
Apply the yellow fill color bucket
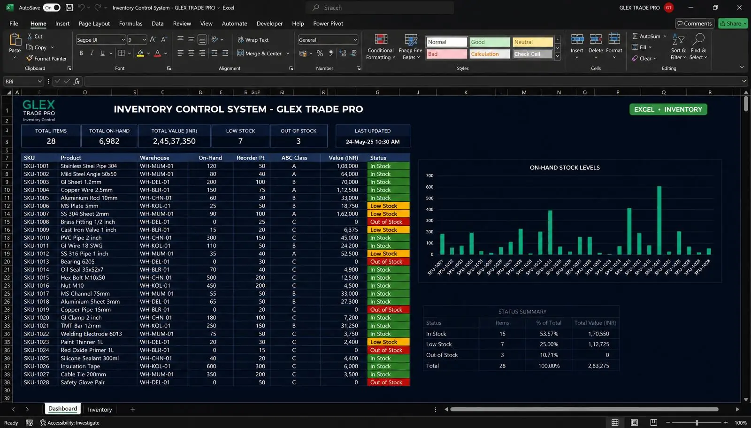click(140, 53)
